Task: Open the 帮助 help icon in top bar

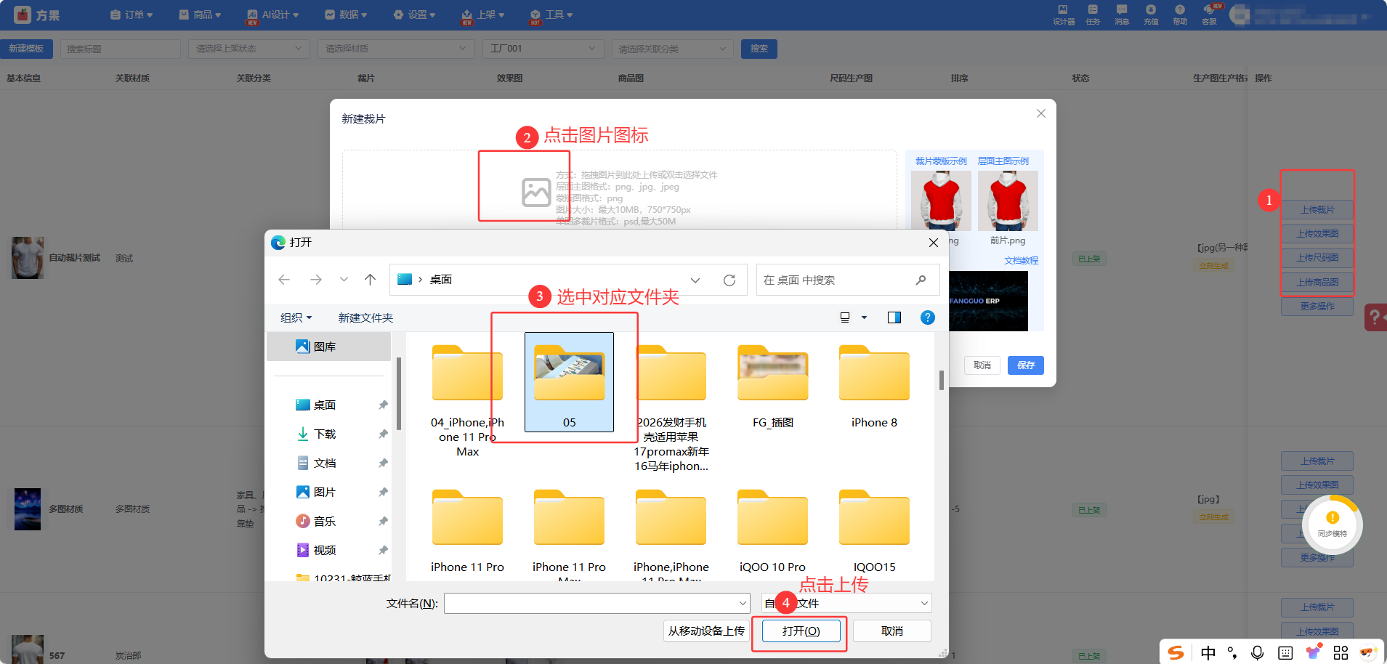Action: click(1180, 15)
